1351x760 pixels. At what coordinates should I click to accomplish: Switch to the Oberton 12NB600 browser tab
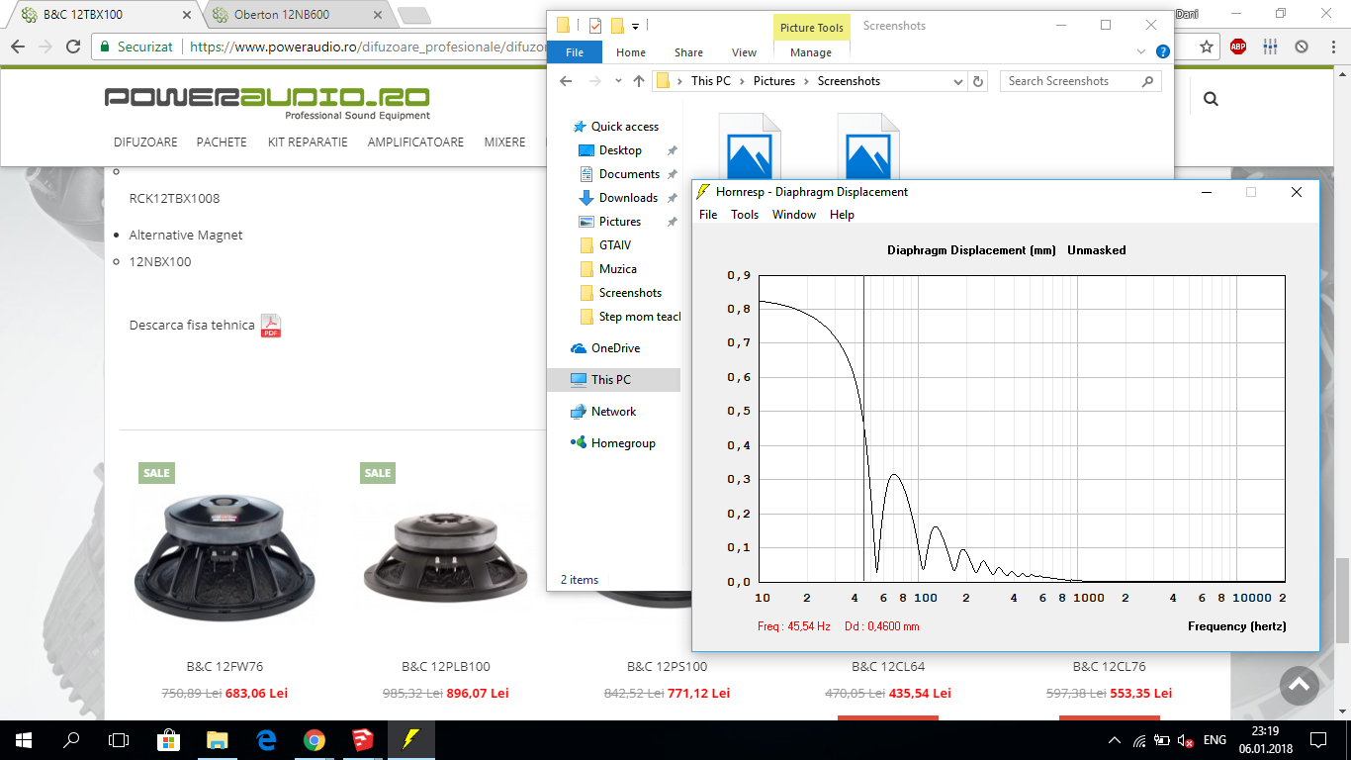coord(296,15)
